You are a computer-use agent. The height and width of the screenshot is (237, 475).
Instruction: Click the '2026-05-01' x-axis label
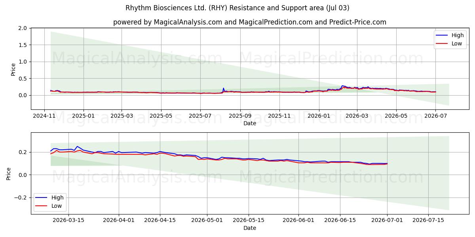207,220
